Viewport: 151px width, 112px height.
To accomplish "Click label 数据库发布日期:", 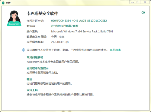I will (x=37, y=37).
